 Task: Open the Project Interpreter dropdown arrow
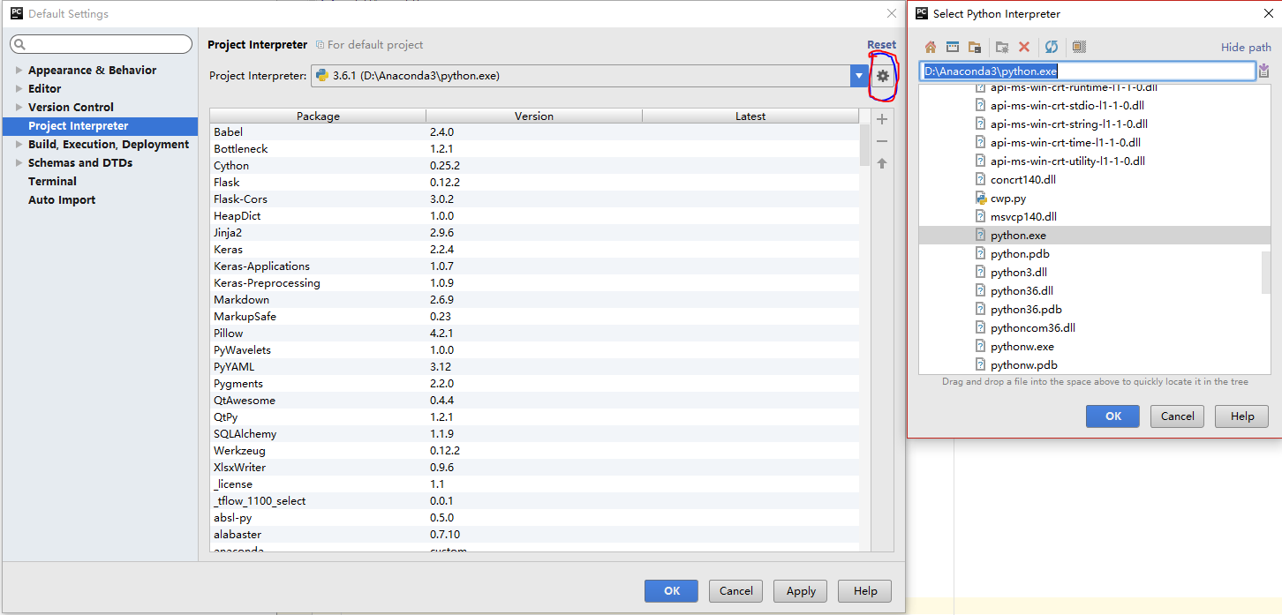[x=859, y=76]
